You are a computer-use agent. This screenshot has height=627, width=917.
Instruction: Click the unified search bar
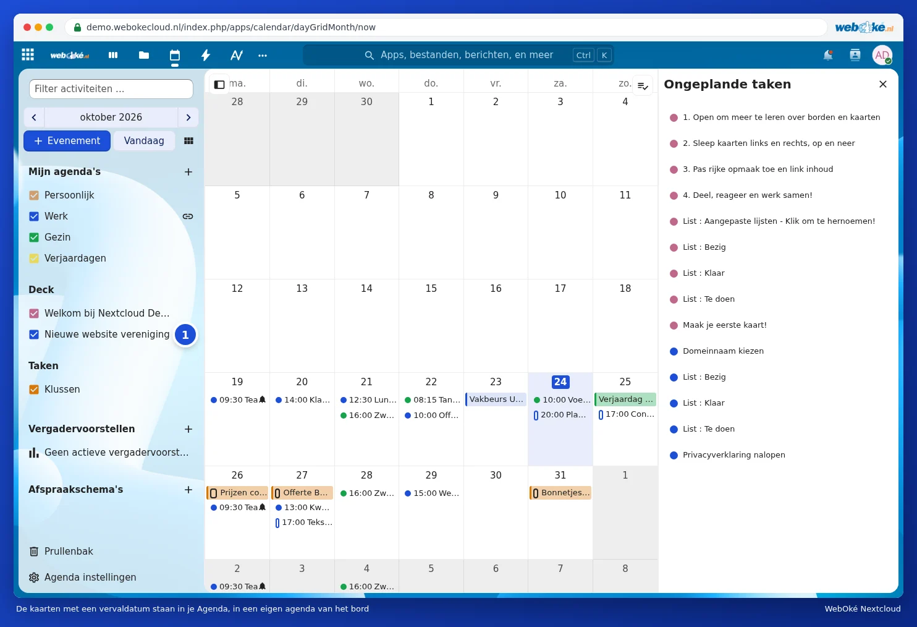(x=458, y=55)
